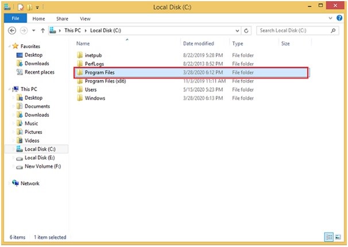Switch to details view in status bar
348x247 pixels.
330,237
